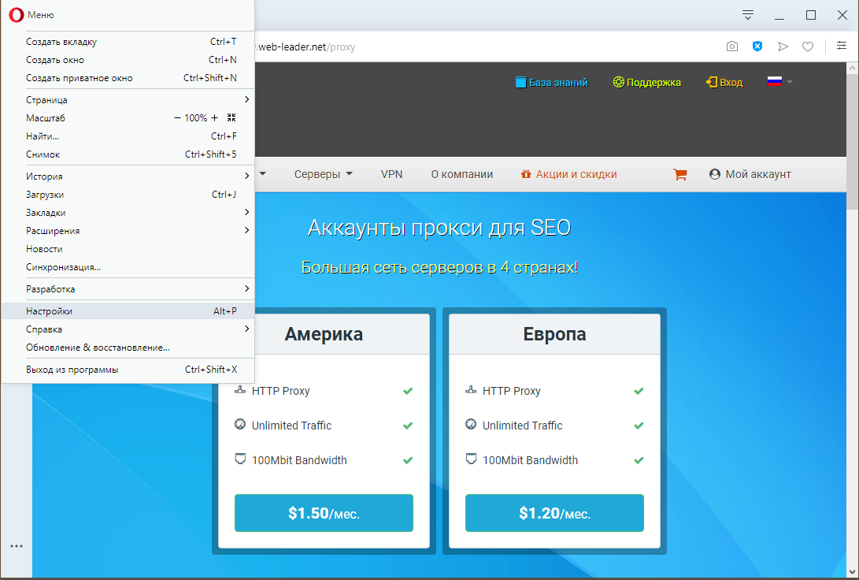Click the $1.50/мес. Америка button
859x580 pixels.
pos(324,513)
